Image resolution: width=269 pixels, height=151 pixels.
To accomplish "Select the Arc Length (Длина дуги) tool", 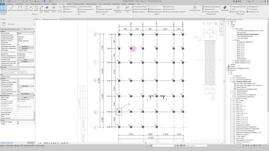I will (x=41, y=9).
